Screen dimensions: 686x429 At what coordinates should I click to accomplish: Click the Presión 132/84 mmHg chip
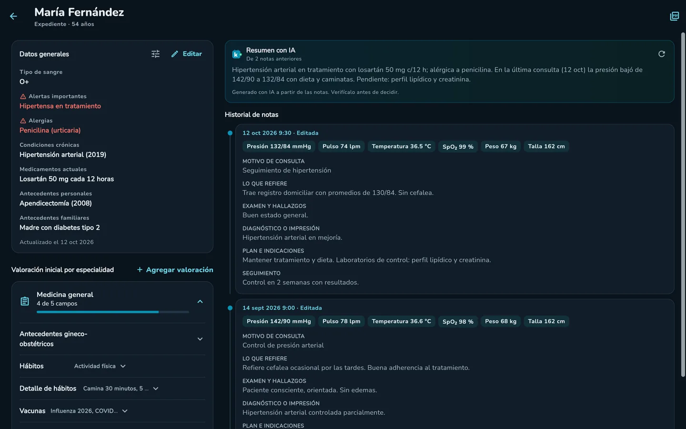coord(279,146)
